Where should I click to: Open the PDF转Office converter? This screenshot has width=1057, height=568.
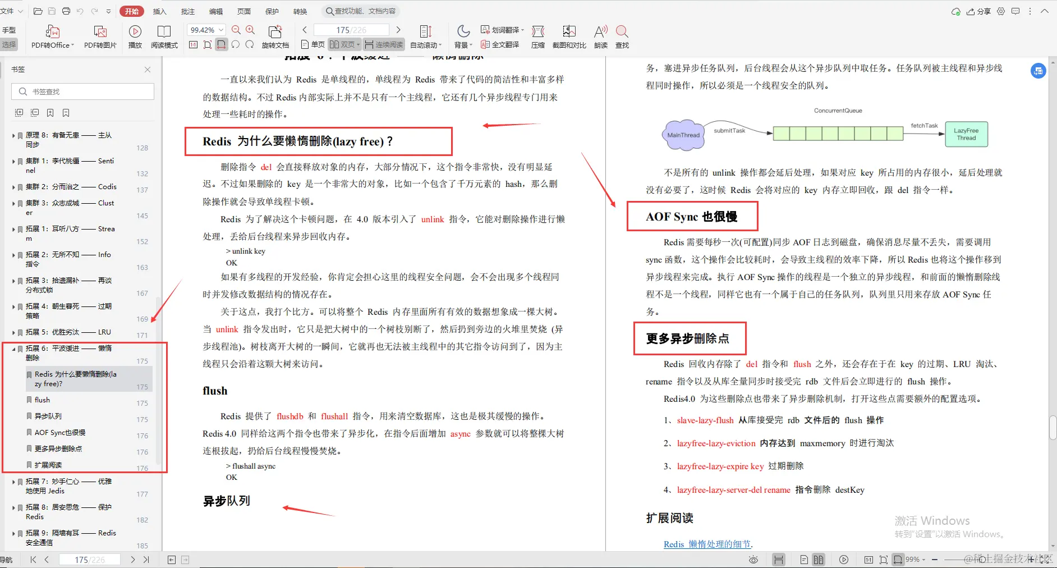tap(52, 36)
